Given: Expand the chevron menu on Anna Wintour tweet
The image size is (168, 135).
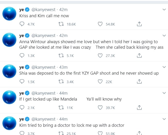Looking at the screenshot, I should click(x=164, y=35).
